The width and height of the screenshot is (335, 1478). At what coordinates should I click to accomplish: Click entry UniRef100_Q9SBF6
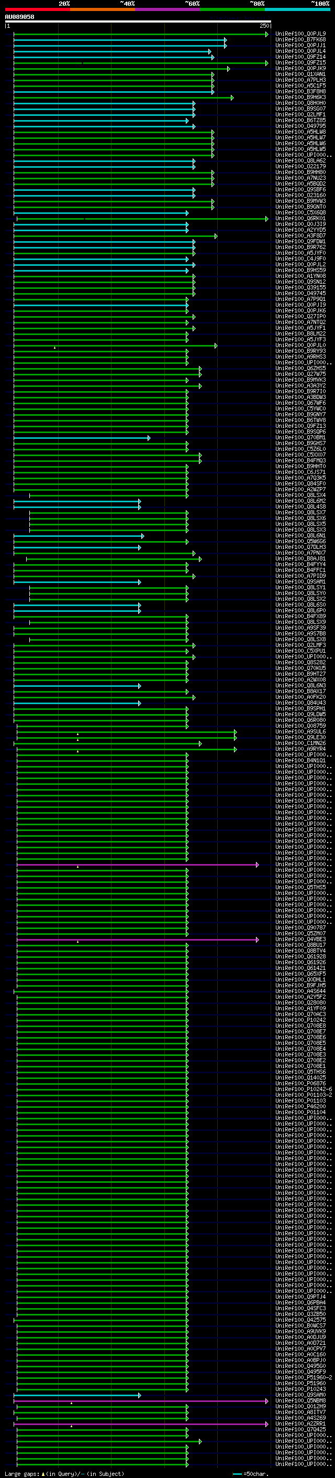pyautogui.click(x=300, y=189)
